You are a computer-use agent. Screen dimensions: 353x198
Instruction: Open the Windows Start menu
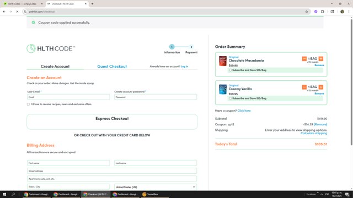coord(4,194)
